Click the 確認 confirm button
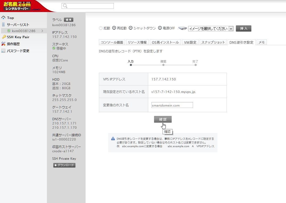This screenshot has width=286, height=203. [163, 119]
